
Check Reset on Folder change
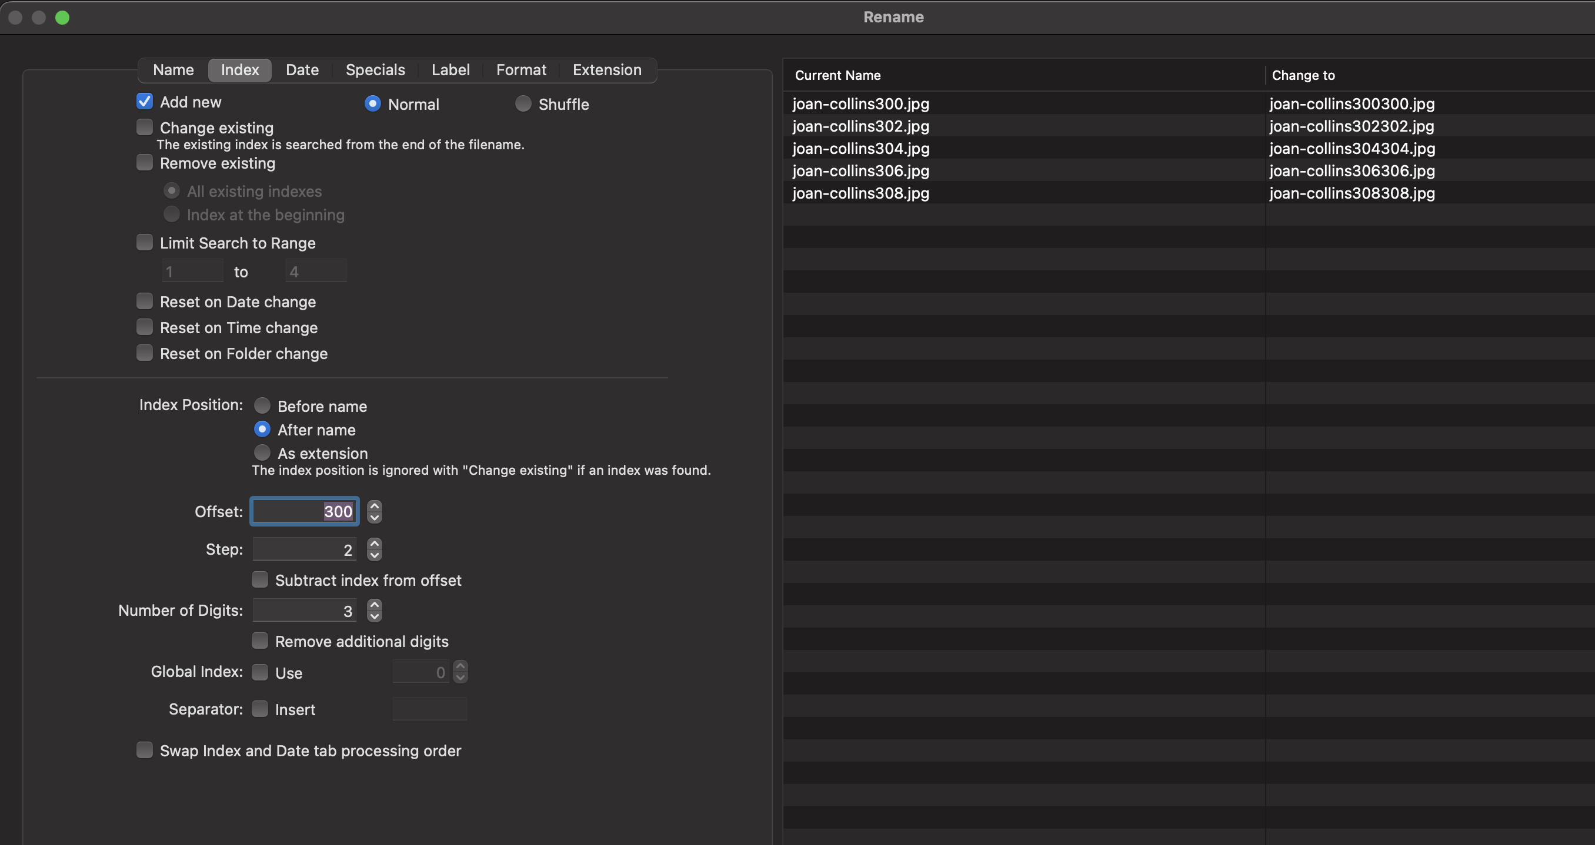(144, 353)
